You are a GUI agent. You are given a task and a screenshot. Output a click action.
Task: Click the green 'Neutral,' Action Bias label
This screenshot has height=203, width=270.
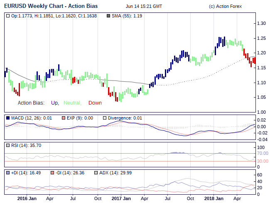(x=73, y=103)
